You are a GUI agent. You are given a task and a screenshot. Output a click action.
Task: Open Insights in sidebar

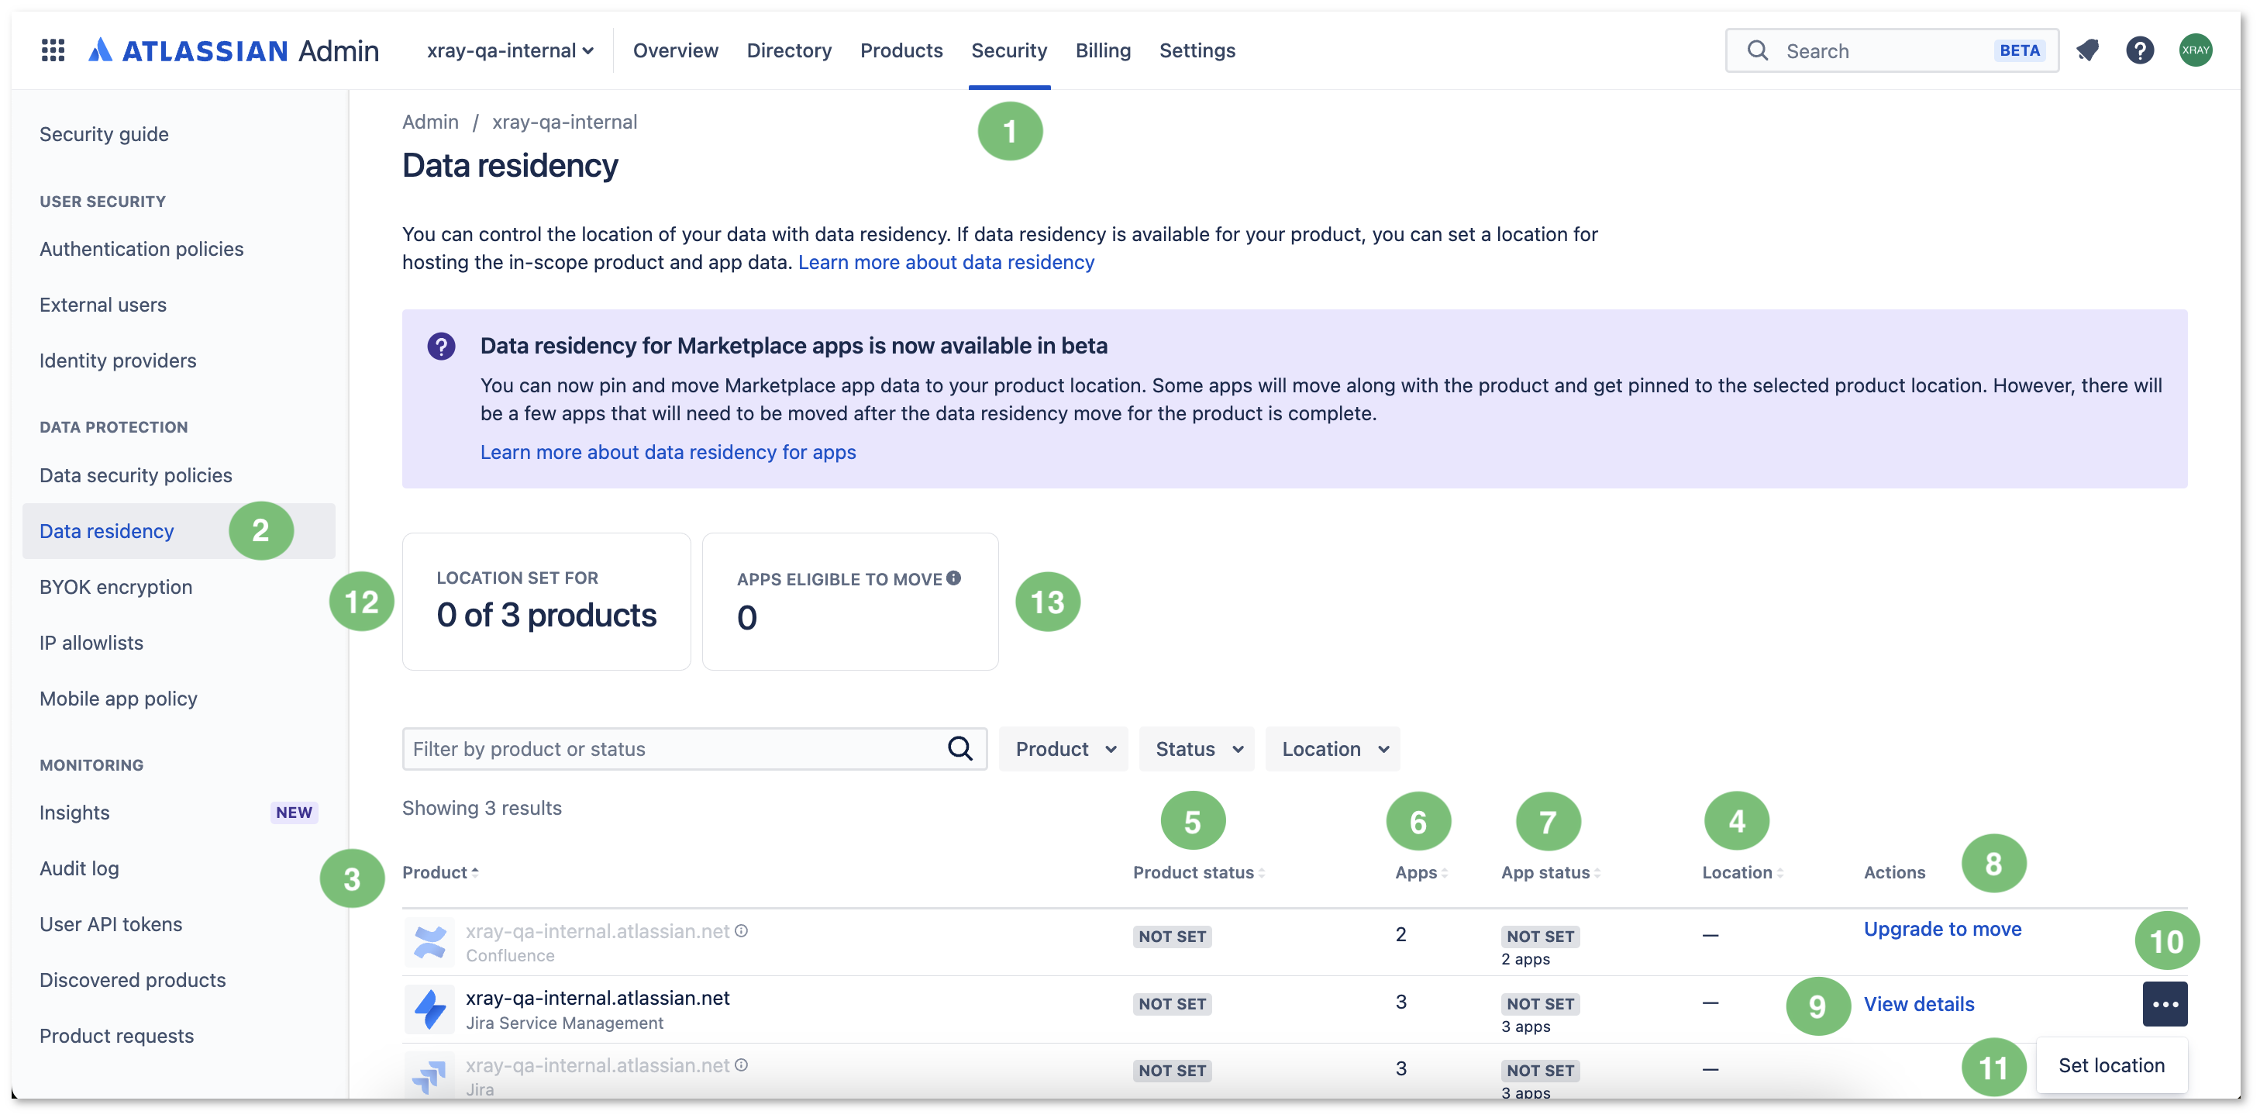coord(179,813)
